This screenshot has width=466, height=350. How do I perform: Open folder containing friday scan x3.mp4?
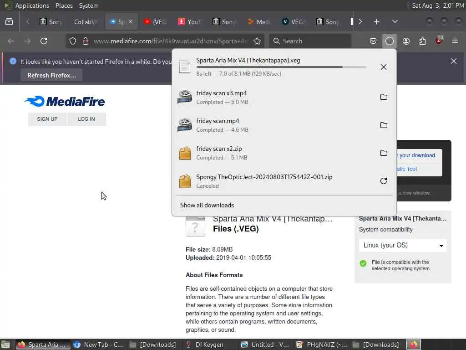pyautogui.click(x=384, y=97)
